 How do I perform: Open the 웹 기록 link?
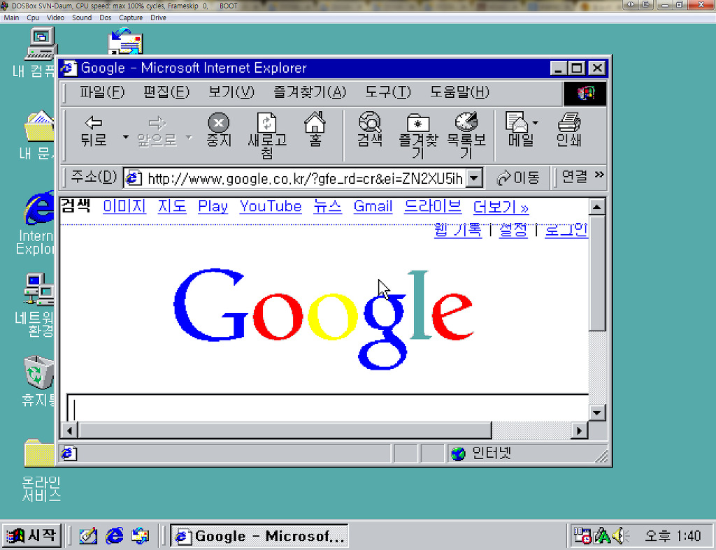[457, 230]
